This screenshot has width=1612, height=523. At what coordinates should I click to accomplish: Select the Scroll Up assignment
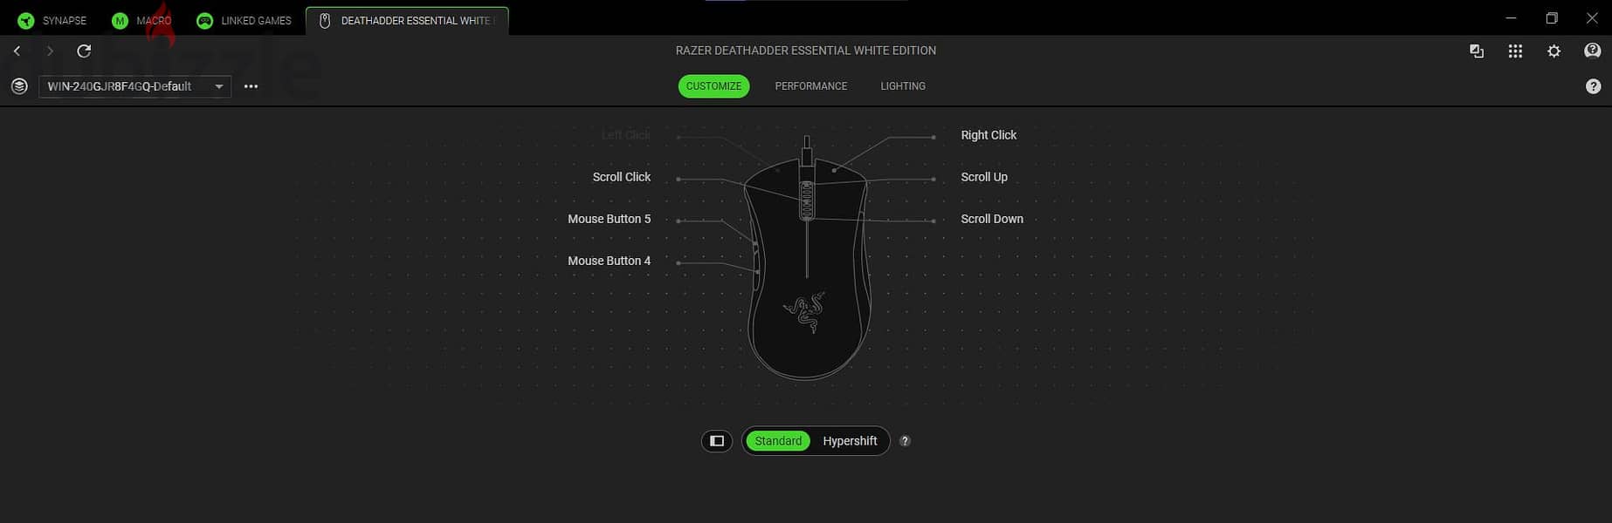coord(984,177)
